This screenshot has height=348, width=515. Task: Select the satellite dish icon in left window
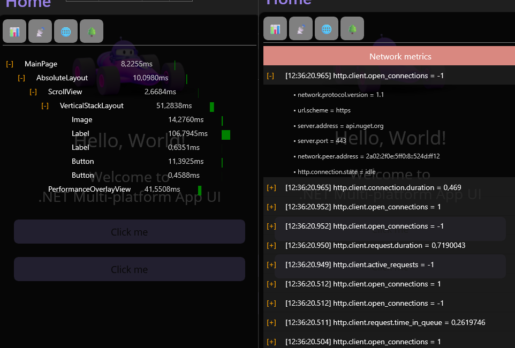point(40,31)
